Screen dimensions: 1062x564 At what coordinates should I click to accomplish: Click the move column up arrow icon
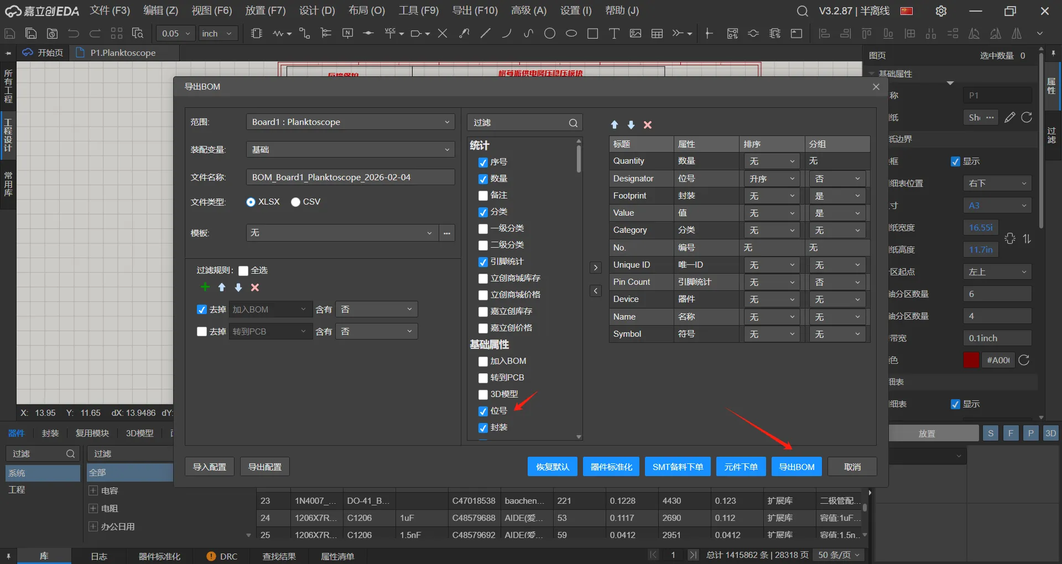[615, 125]
